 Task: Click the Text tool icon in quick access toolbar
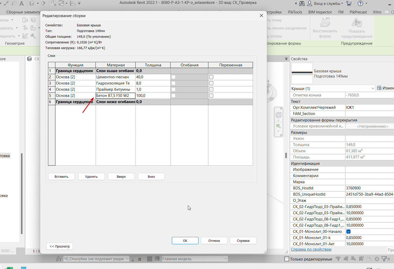pyautogui.click(x=22, y=3)
